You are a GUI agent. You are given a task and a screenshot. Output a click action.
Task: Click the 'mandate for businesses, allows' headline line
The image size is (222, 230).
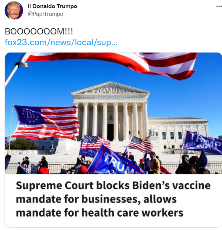click(96, 199)
